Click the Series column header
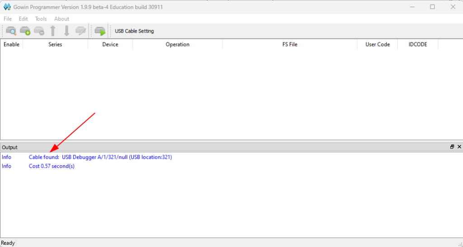Image resolution: width=463 pixels, height=247 pixels. (x=55, y=44)
